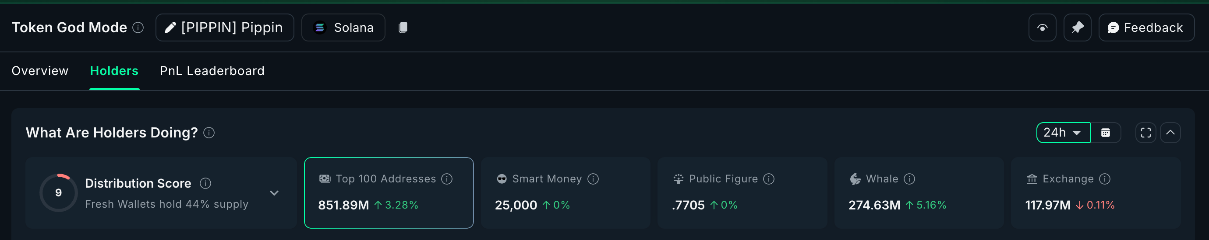The image size is (1209, 240).
Task: Select the Top 100 Addresses card
Action: coord(389,193)
